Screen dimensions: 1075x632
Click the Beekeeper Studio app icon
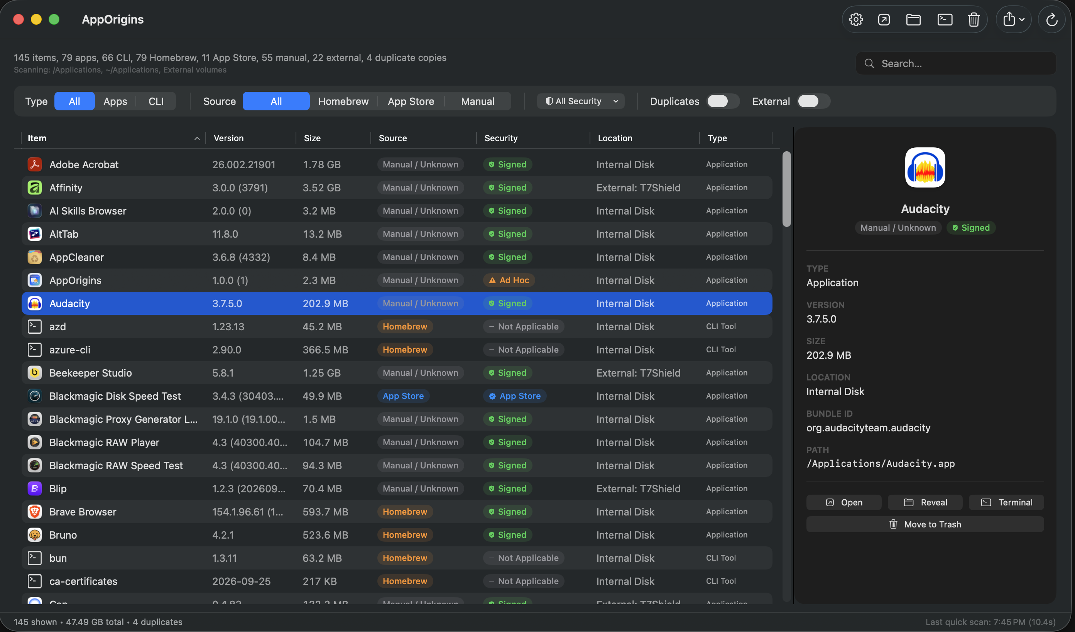point(35,373)
